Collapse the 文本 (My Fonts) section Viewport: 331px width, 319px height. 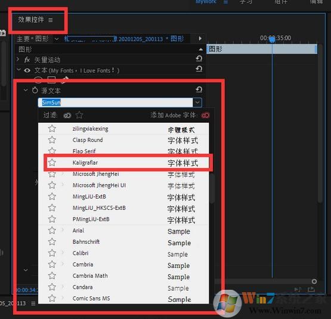[x=19, y=69]
